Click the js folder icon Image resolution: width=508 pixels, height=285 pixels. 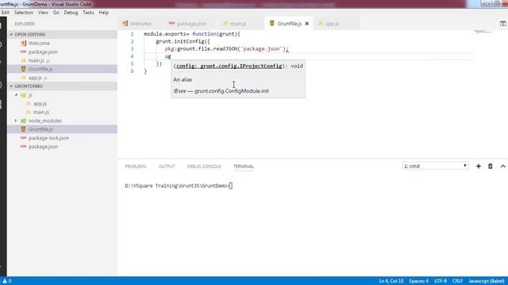(23, 95)
